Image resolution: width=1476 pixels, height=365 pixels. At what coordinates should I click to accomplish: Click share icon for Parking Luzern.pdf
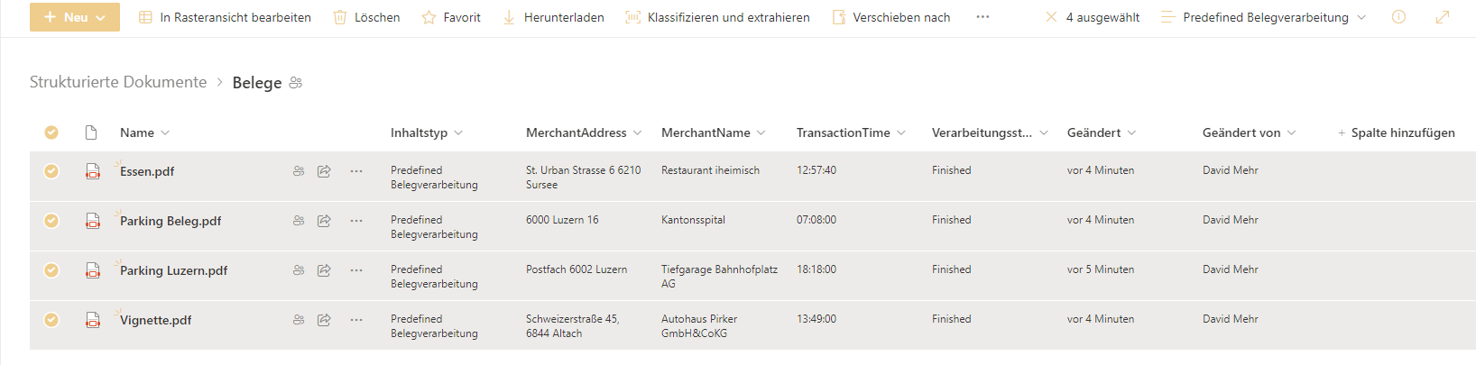coord(324,270)
